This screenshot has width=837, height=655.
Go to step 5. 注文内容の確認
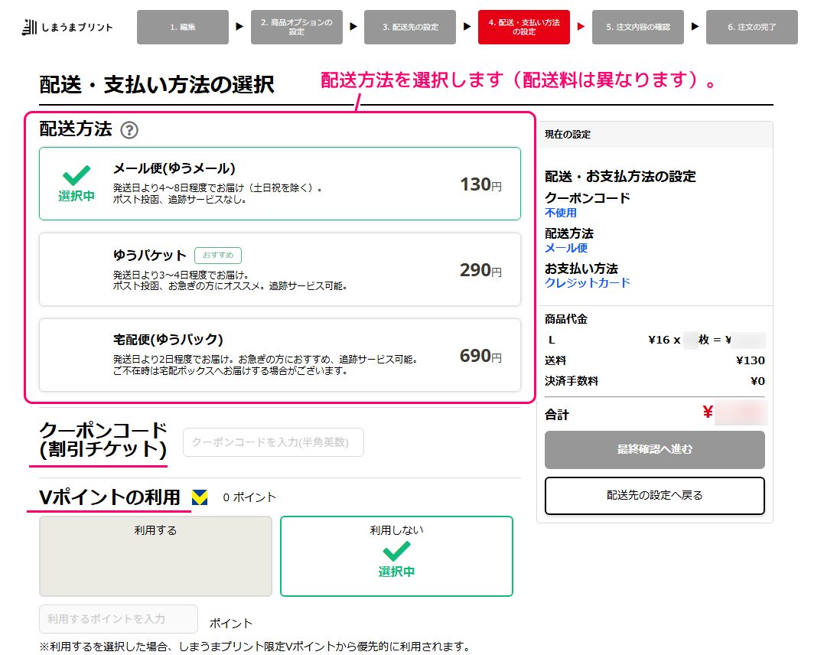click(637, 28)
